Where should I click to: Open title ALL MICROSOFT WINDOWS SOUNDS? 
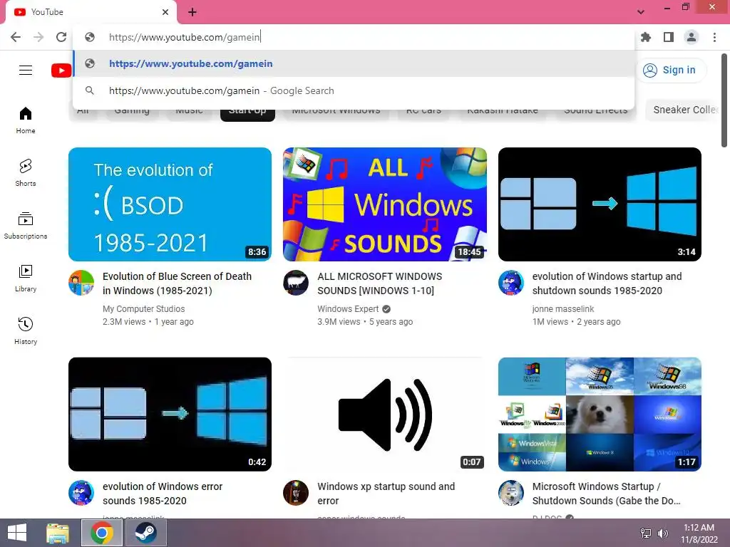point(380,283)
